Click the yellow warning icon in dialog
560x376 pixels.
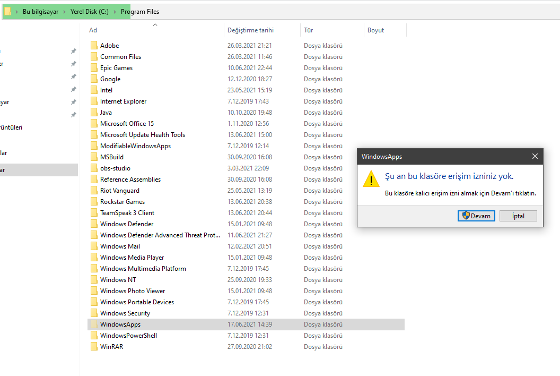click(371, 179)
